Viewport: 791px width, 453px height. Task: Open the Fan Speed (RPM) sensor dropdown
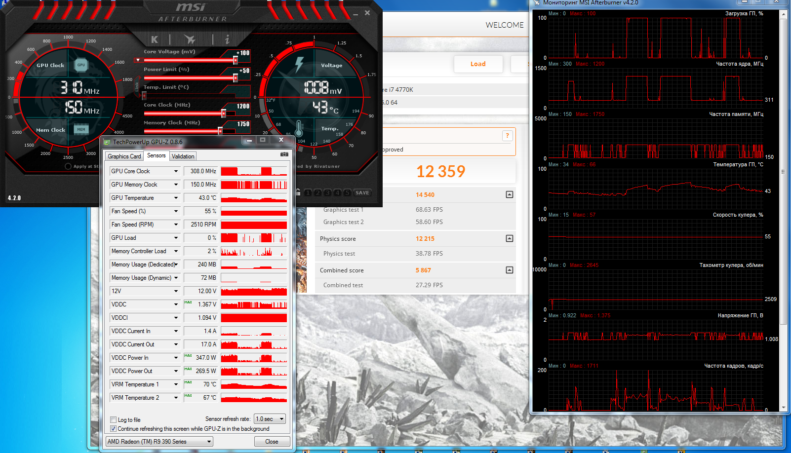[176, 225]
